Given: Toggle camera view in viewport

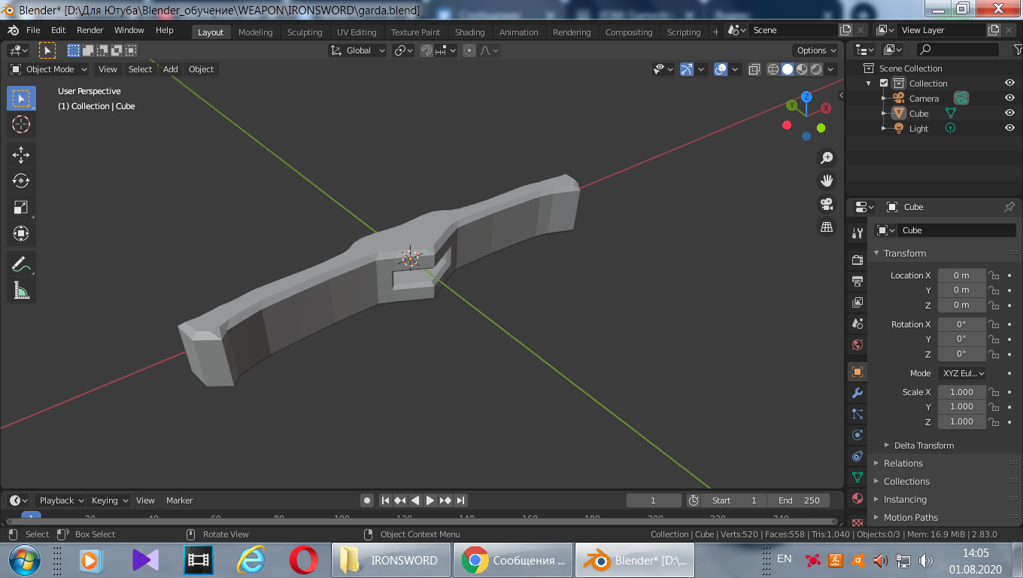Looking at the screenshot, I should click(827, 204).
